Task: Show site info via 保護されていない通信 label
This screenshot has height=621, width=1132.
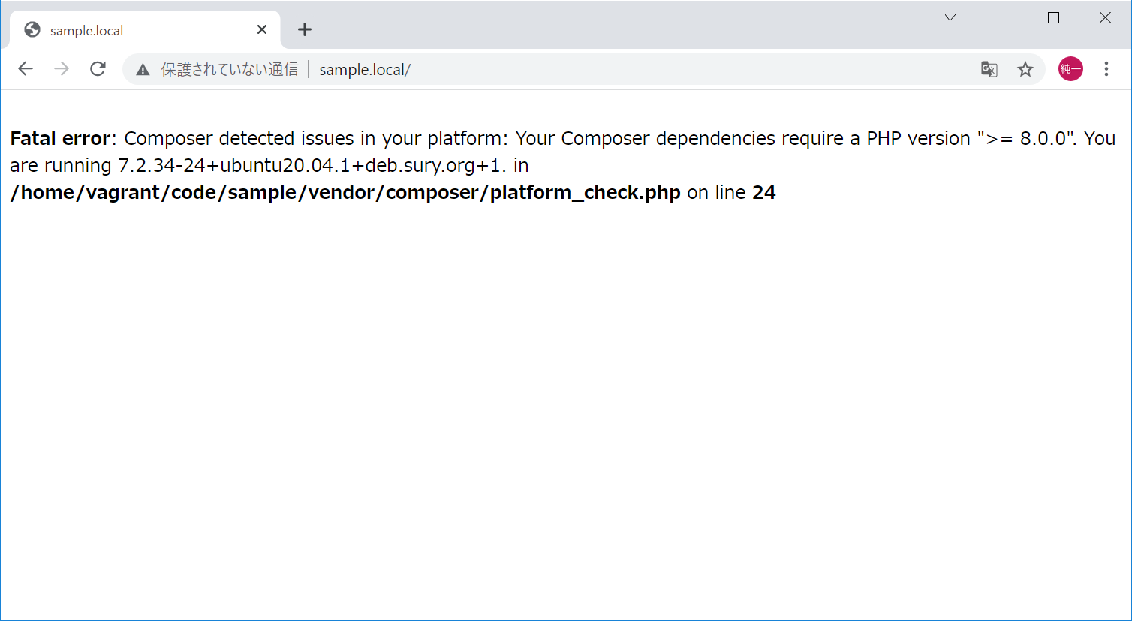Action: 230,70
